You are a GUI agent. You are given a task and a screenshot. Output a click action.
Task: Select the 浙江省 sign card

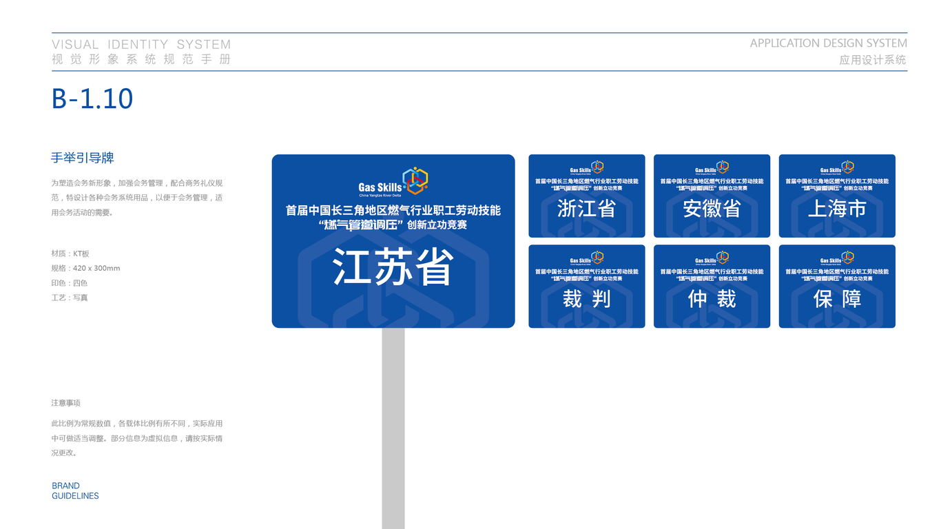[x=587, y=196]
